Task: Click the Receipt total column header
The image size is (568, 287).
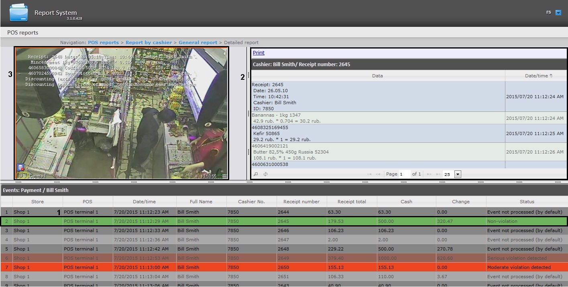Action: click(352, 202)
